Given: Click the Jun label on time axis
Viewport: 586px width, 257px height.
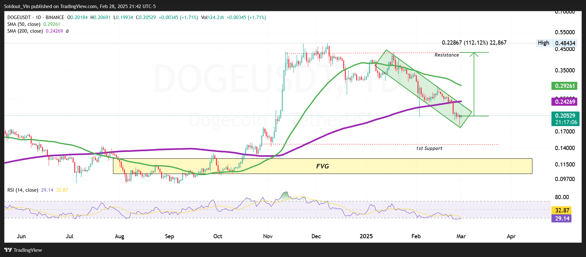Looking at the screenshot, I should pyautogui.click(x=21, y=236).
